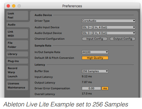Expand the Audio Input Device dropdown
Screen dimensions: 142x109
pyautogui.click(x=109, y=27)
